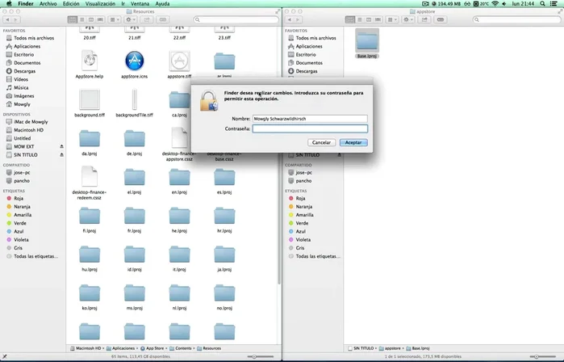Image resolution: width=564 pixels, height=362 pixels.
Task: Click the search field in Resources window
Action: [236, 20]
